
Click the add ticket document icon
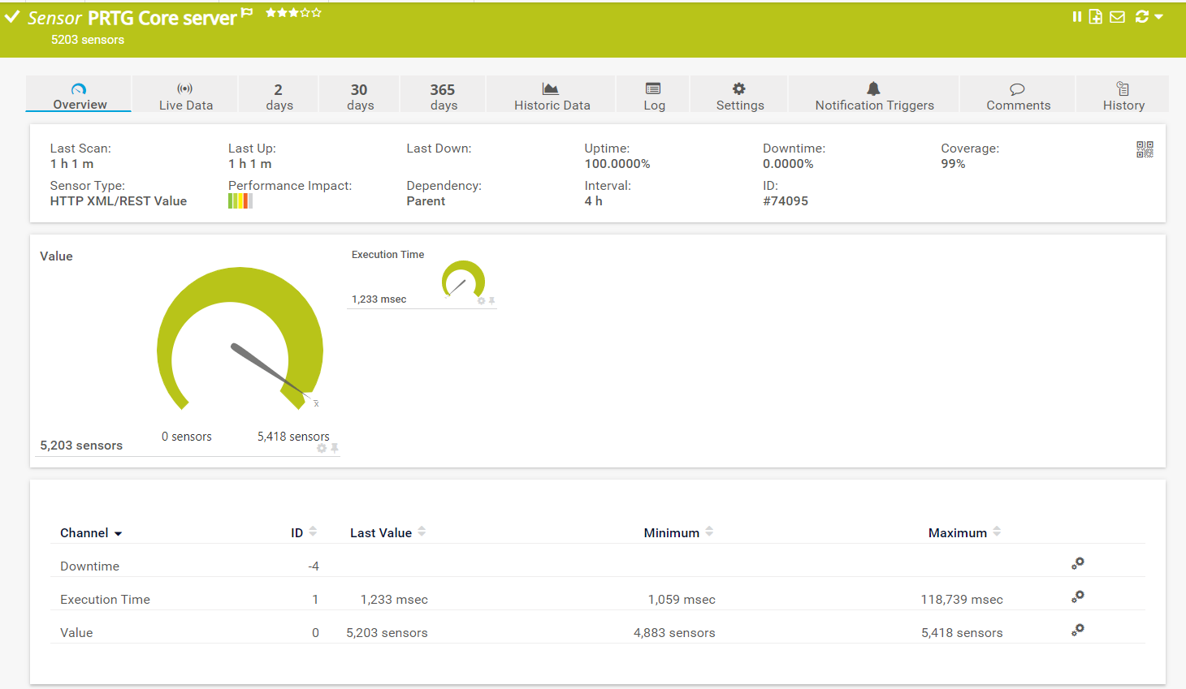[1096, 17]
